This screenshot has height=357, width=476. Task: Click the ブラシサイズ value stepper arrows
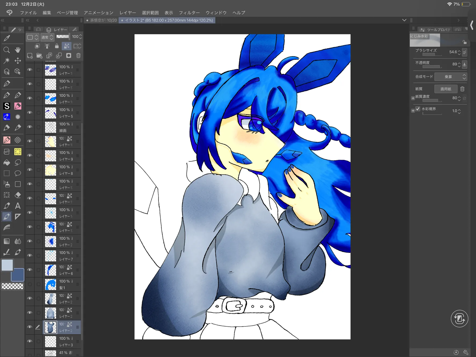[x=459, y=52]
